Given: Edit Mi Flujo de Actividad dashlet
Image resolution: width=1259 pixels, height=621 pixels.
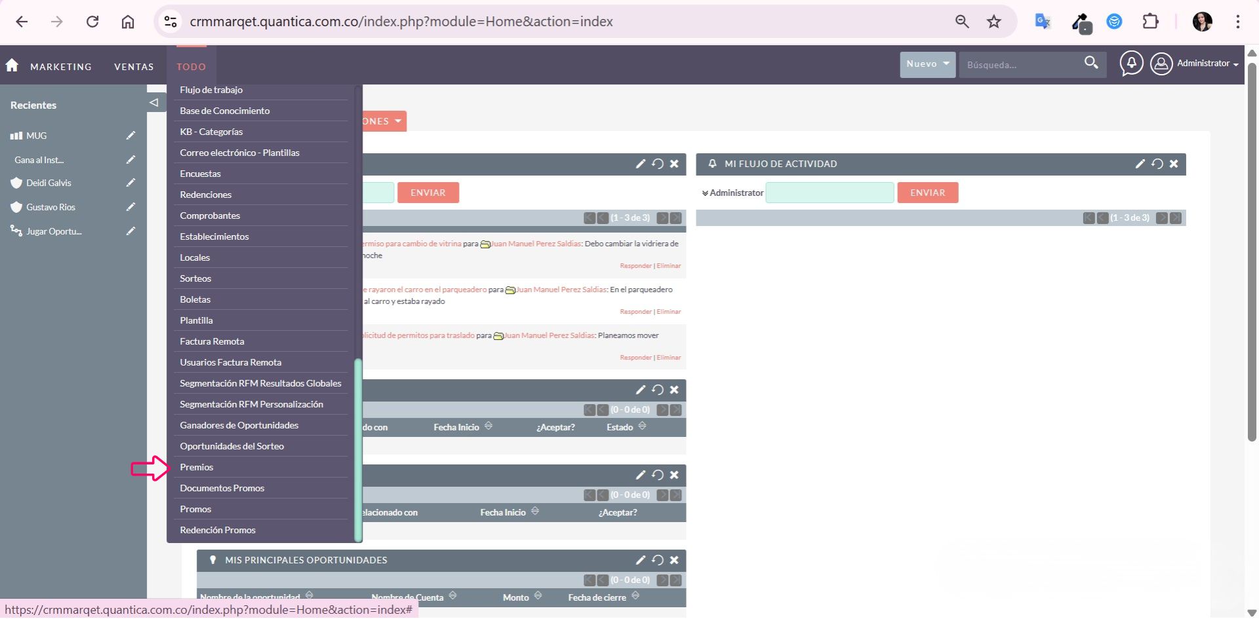Looking at the screenshot, I should [1140, 164].
